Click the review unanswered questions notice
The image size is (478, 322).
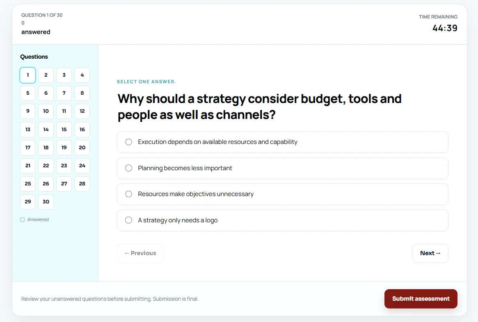[x=110, y=299]
